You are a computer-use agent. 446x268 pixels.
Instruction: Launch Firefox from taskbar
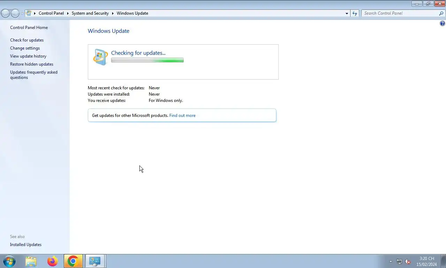tap(53, 261)
